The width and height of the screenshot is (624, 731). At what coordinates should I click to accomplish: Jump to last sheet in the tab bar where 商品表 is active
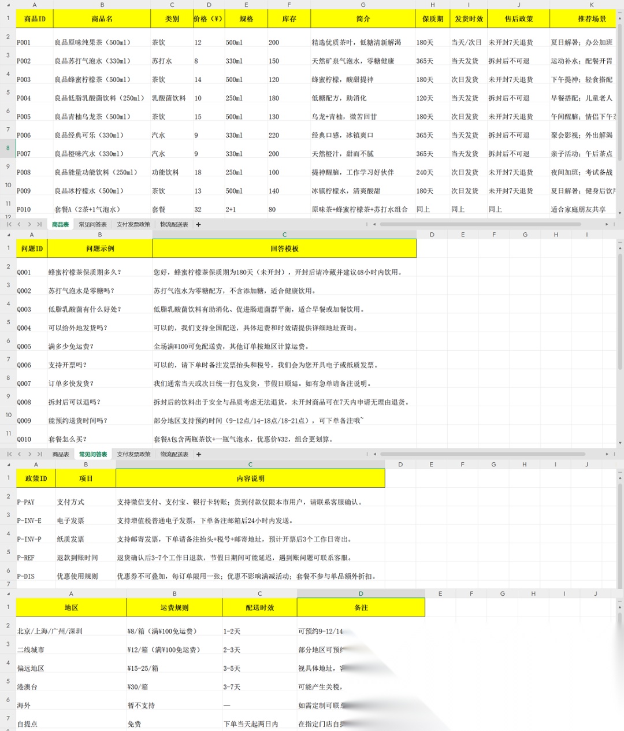[39, 224]
